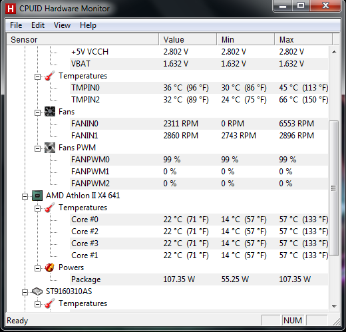Minimize the Hardware Monitor window

tap(283, 6)
